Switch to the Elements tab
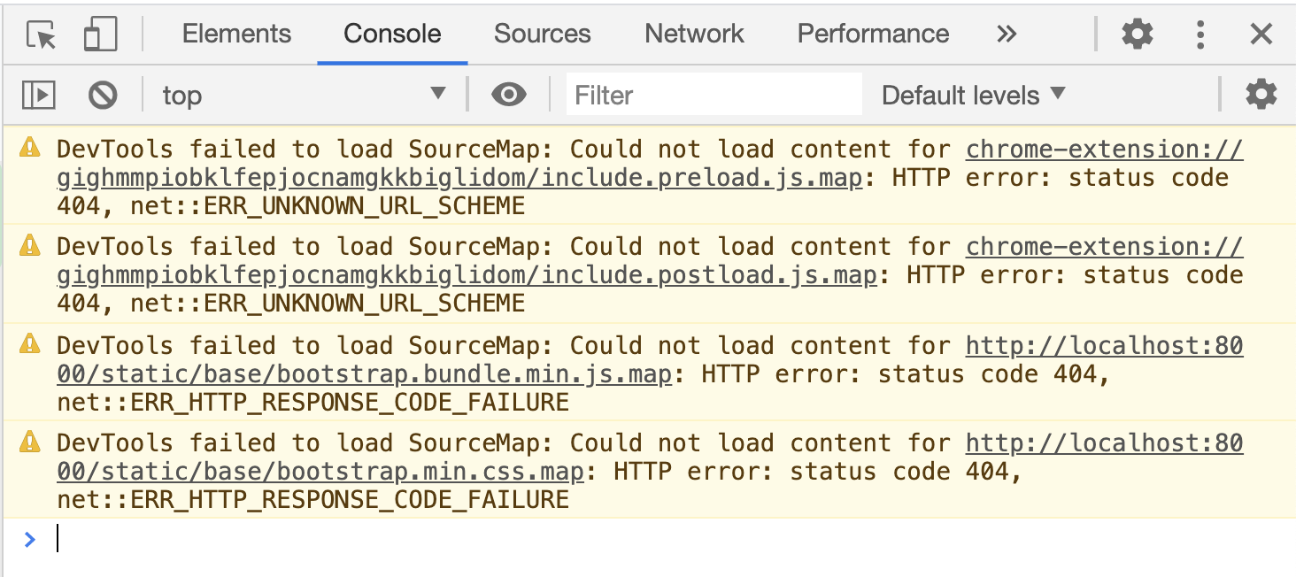 point(235,33)
